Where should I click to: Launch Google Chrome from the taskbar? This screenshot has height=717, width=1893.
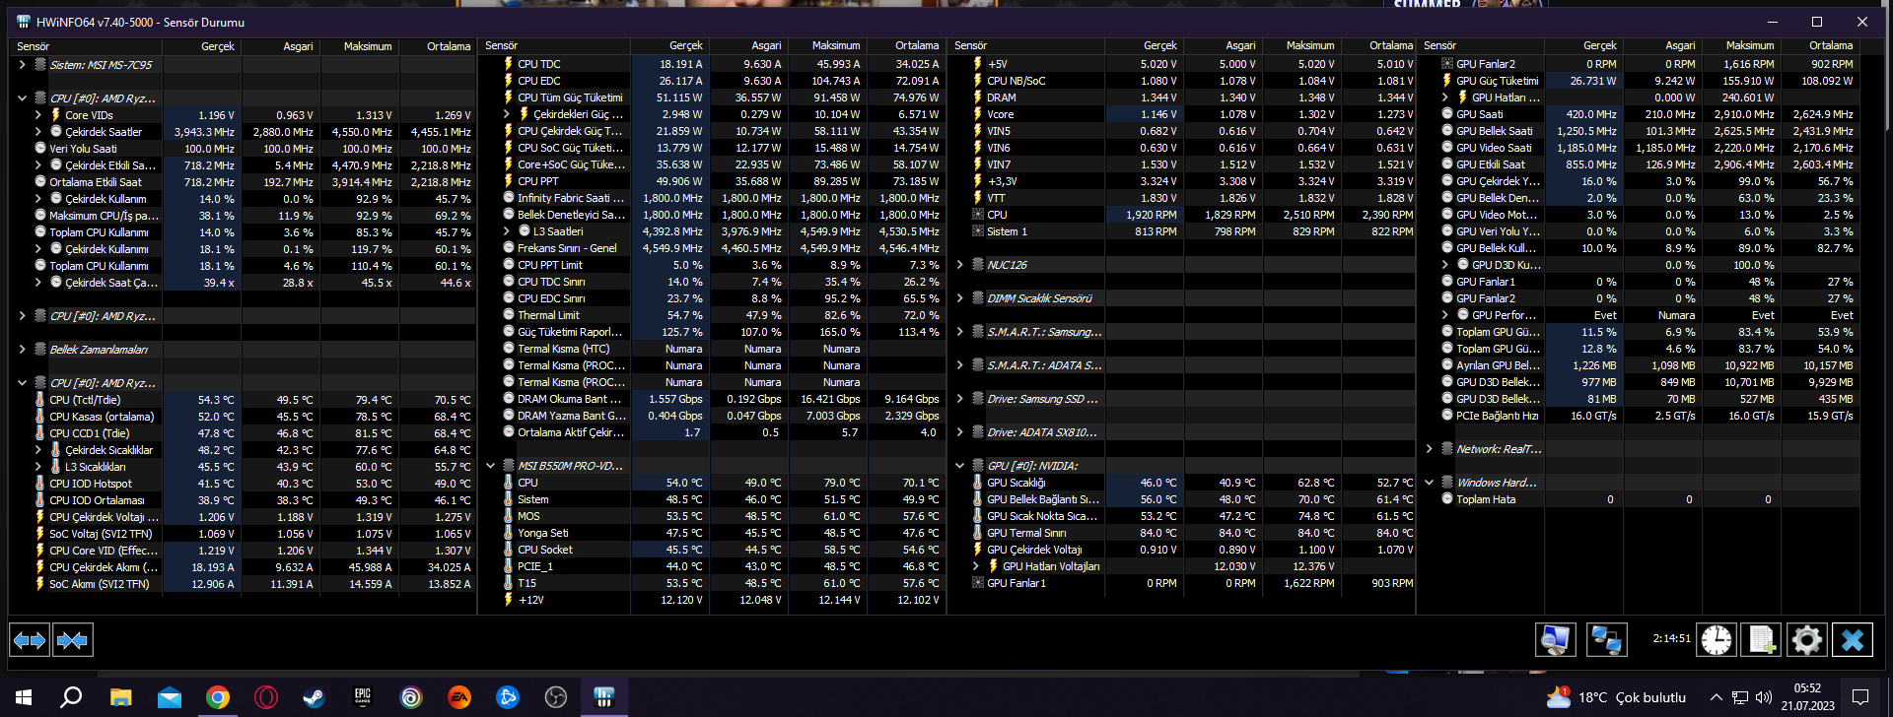(x=218, y=697)
